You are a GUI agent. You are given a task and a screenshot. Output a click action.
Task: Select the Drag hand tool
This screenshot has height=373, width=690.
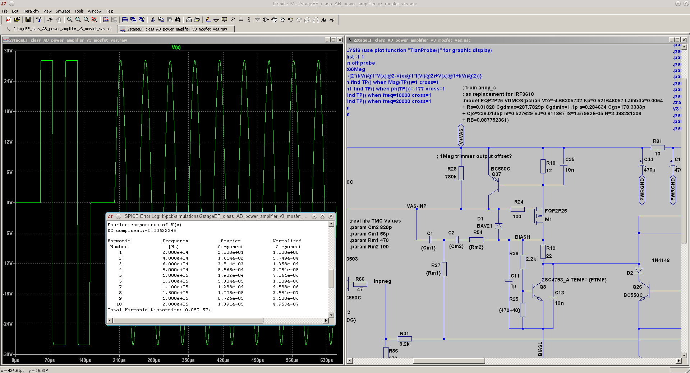[282, 20]
